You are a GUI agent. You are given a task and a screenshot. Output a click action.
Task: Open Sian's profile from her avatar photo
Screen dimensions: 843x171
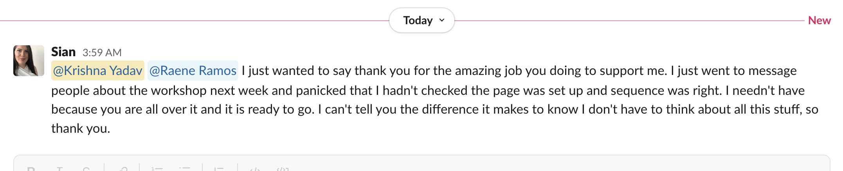pos(29,61)
